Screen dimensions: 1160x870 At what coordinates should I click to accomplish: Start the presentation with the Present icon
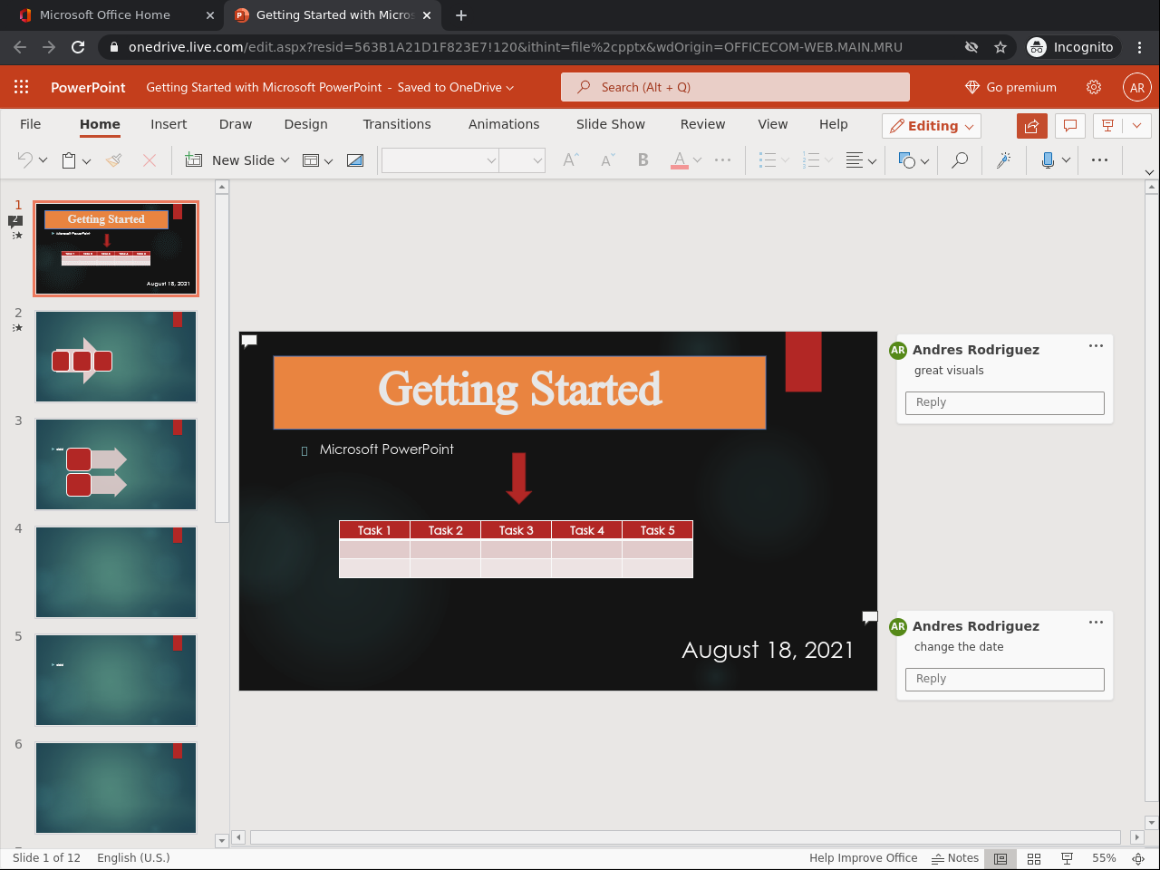point(1107,126)
